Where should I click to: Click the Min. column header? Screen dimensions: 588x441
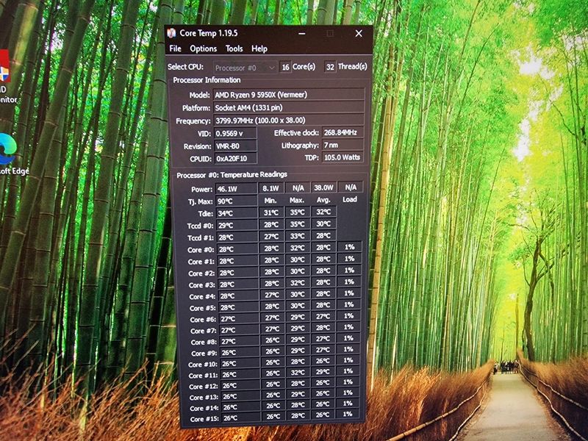[x=270, y=201]
